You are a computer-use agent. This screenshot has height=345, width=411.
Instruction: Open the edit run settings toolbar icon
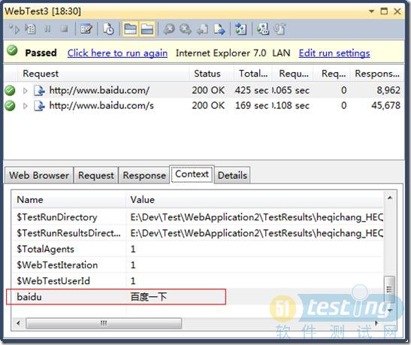click(x=86, y=29)
